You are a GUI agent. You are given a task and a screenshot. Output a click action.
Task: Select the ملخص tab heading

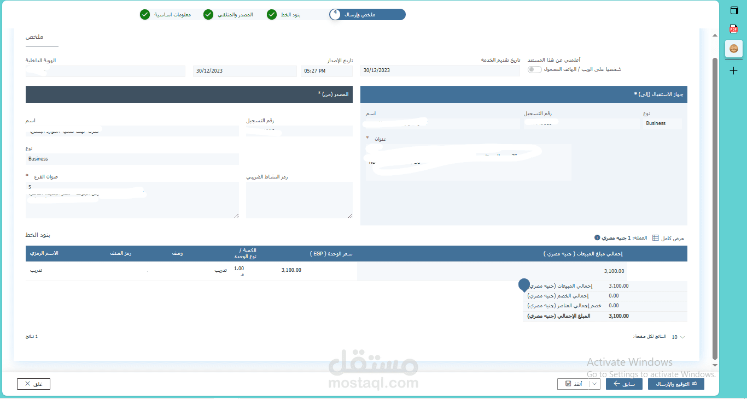[34, 37]
